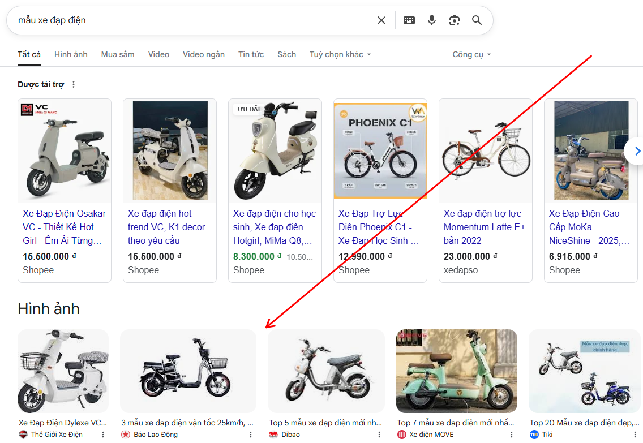This screenshot has width=643, height=443.
Task: Open Momentum Latte E+ bản 2022 link
Action: click(x=485, y=227)
